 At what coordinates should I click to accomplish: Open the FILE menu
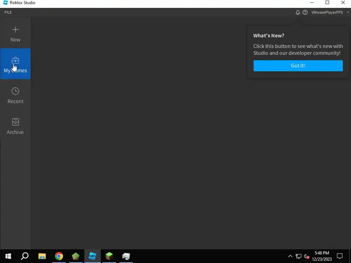[x=8, y=12]
